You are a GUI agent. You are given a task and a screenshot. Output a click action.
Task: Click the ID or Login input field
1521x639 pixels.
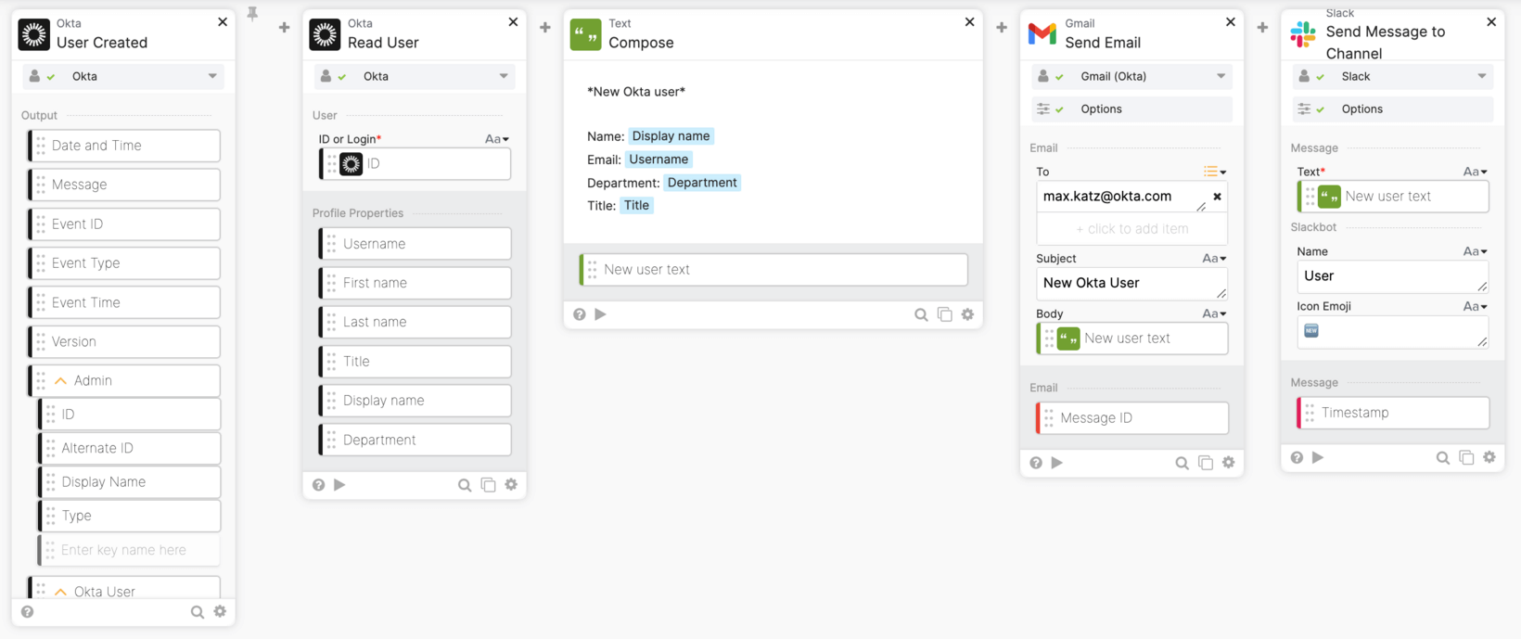(415, 164)
